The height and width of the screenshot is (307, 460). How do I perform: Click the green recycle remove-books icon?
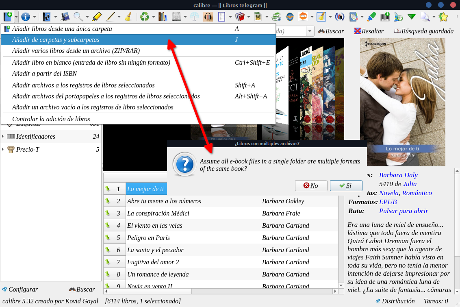[144, 17]
